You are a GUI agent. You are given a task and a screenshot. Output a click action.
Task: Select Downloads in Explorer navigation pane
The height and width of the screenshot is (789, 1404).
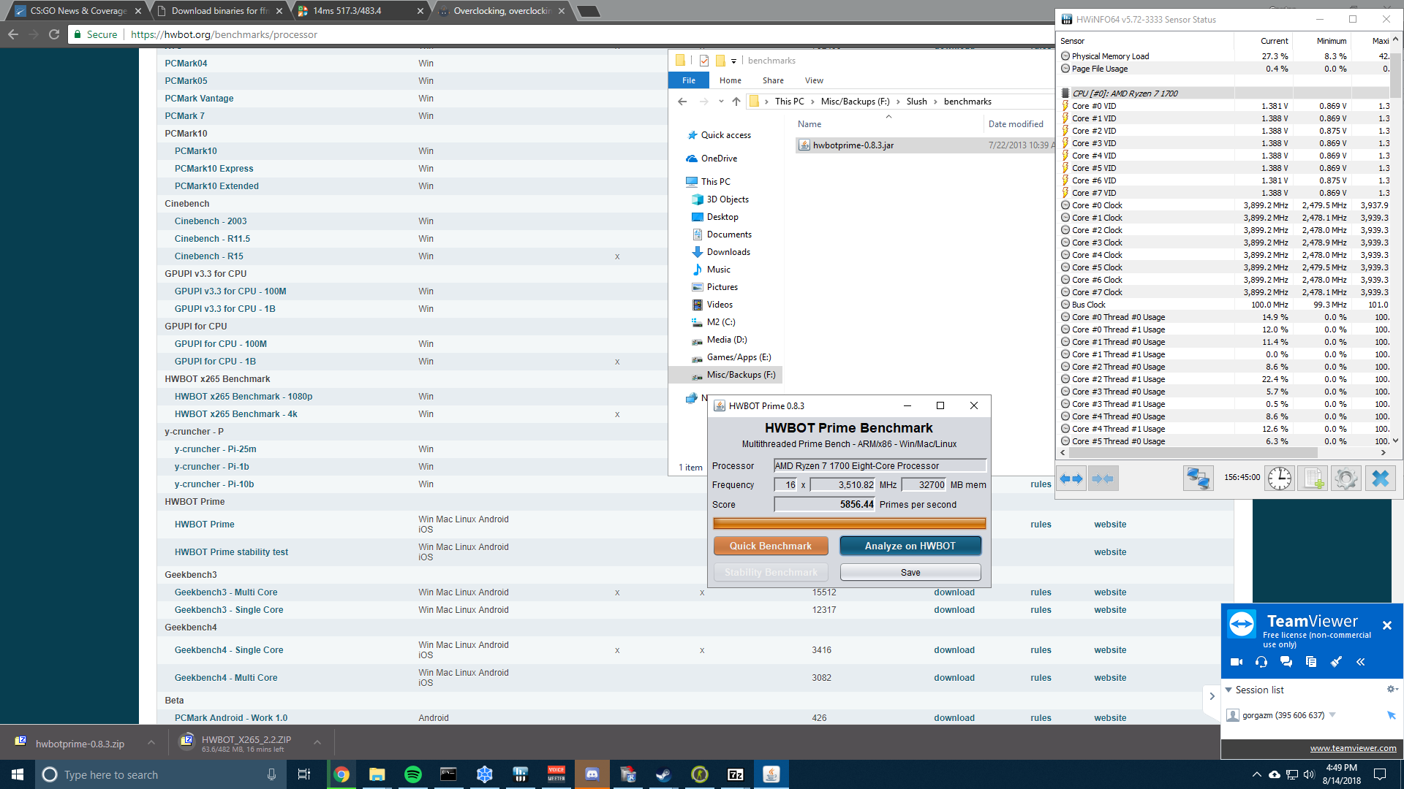click(x=728, y=252)
